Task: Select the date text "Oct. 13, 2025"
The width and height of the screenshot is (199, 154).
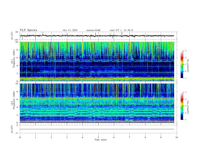Action: [x=70, y=30]
